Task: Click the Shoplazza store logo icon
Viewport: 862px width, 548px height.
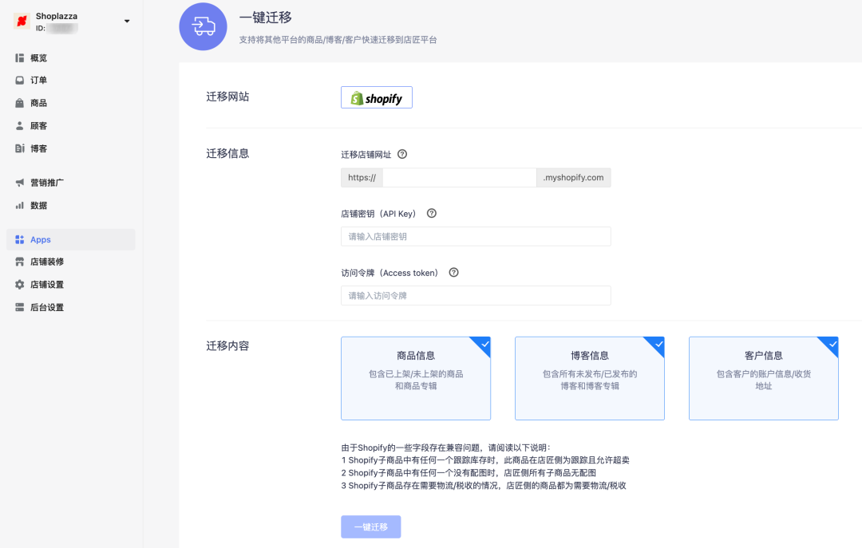Action: click(22, 21)
